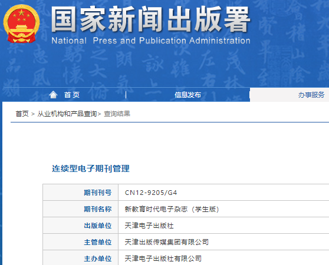This screenshot has height=265, width=329.
Task: Select 天津电子出版社有限公司 value
Action: 163,259
